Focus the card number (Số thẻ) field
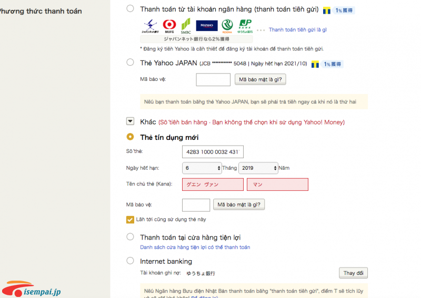This screenshot has height=298, width=421. 213,152
